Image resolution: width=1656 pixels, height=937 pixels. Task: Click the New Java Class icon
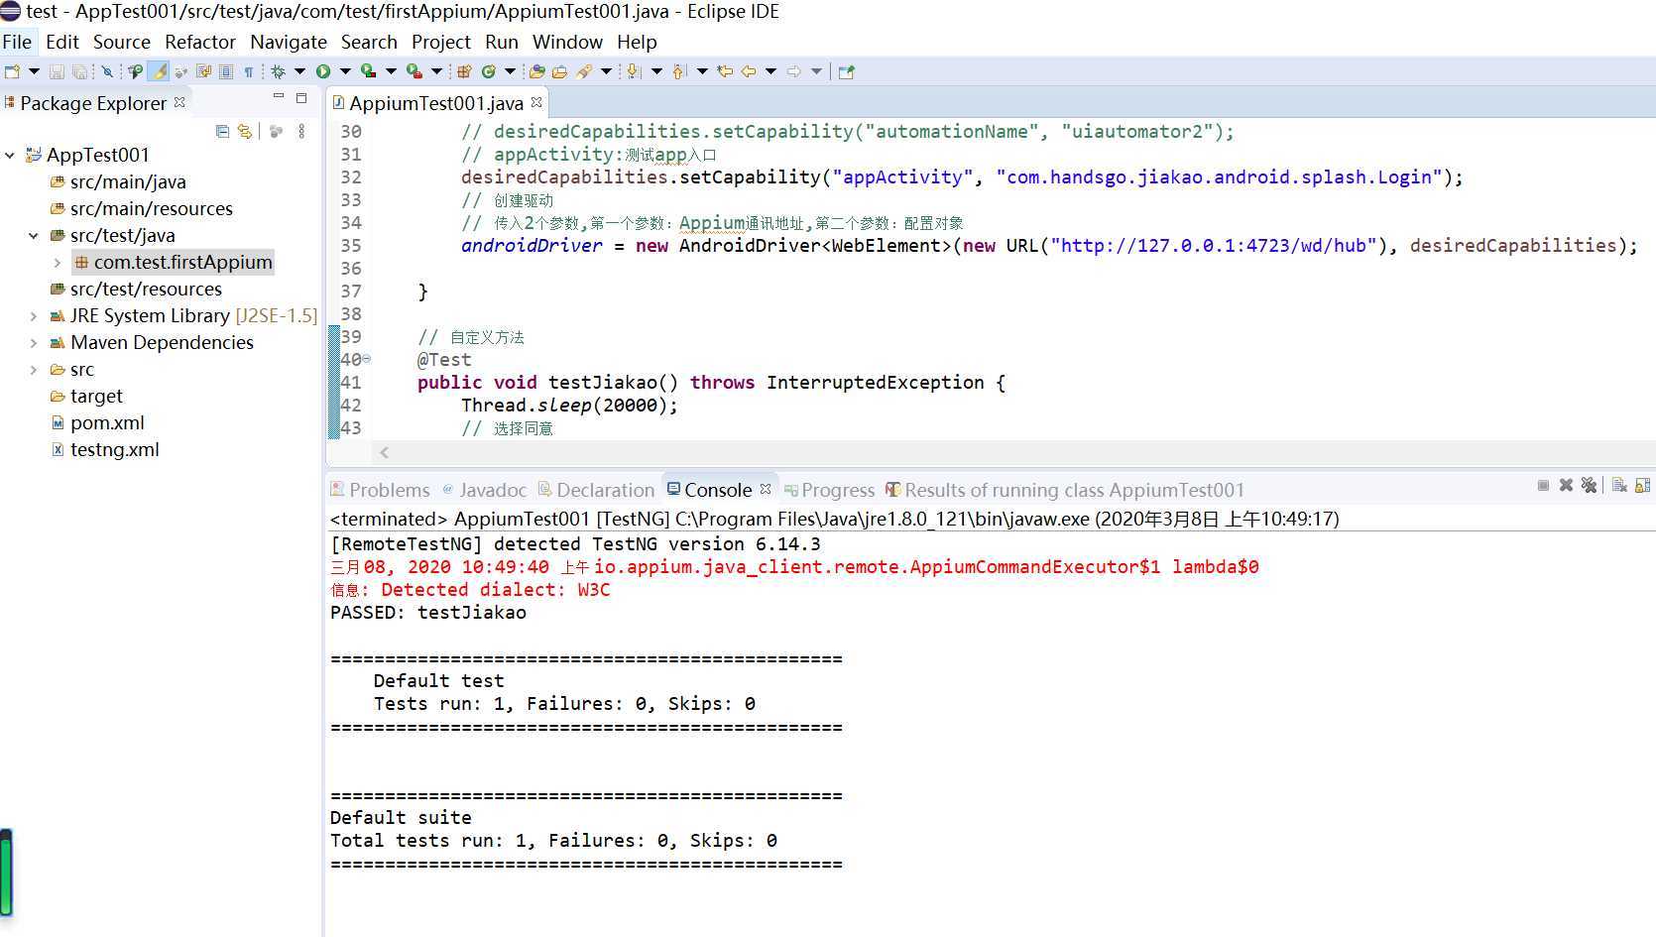[488, 71]
